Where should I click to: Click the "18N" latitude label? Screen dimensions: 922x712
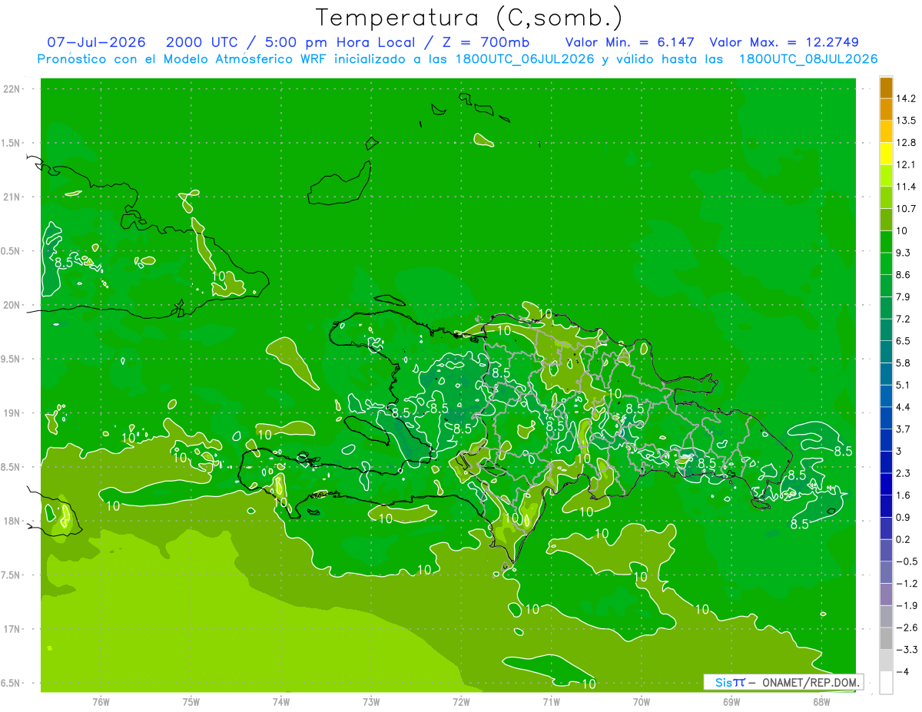pyautogui.click(x=12, y=521)
